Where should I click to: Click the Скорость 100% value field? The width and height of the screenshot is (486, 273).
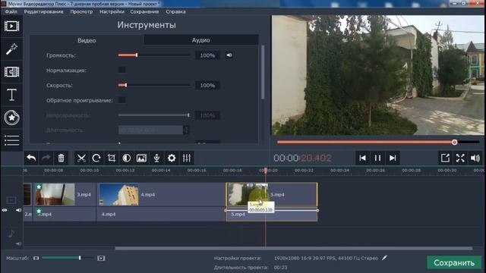pyautogui.click(x=207, y=86)
